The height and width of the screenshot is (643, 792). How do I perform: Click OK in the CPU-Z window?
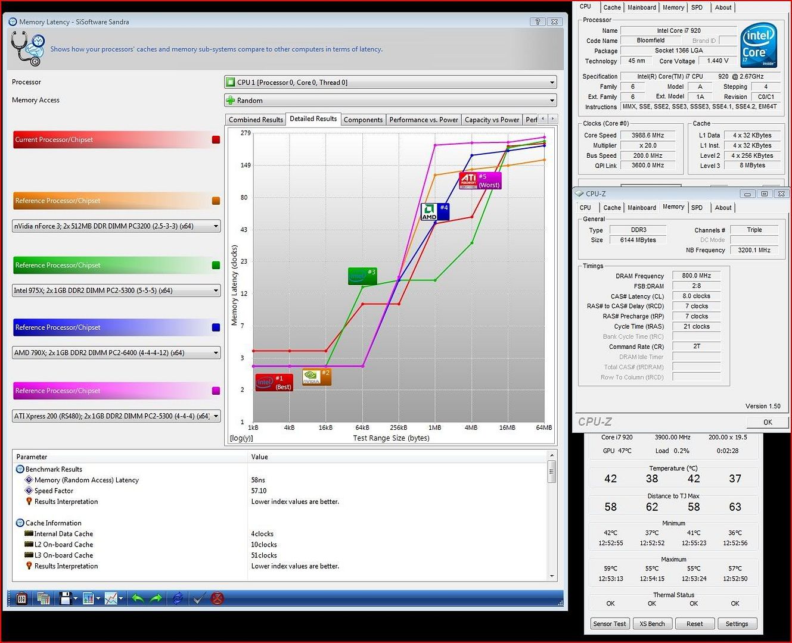pos(768,422)
